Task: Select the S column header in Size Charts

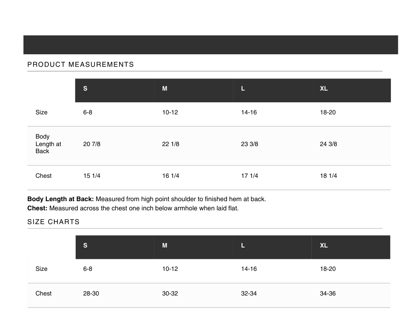Action: [x=85, y=246]
